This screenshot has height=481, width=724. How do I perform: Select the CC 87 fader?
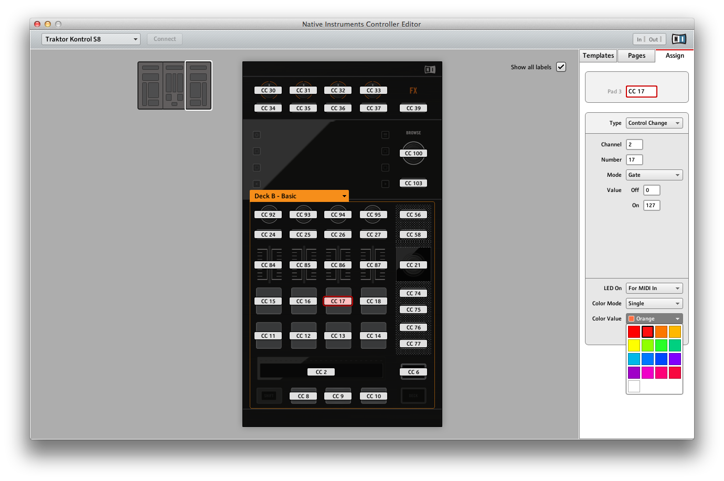pyautogui.click(x=374, y=265)
